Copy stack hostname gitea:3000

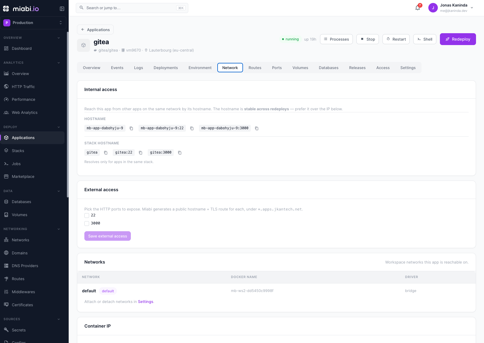180,153
